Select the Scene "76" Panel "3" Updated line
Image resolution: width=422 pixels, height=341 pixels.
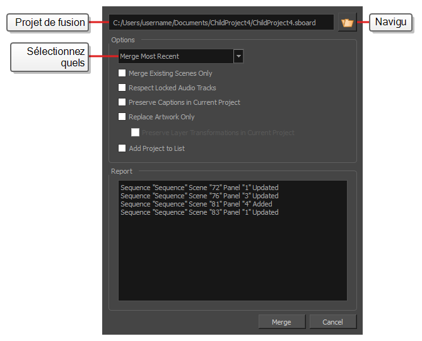click(x=199, y=196)
